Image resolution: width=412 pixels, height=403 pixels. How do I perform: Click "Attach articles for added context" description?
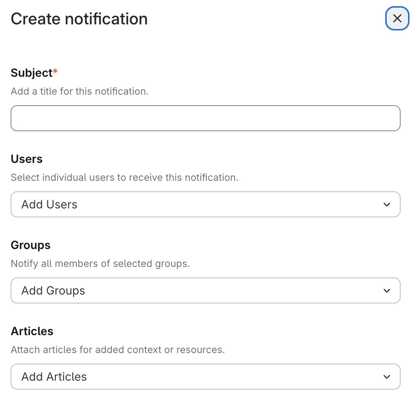pos(118,350)
